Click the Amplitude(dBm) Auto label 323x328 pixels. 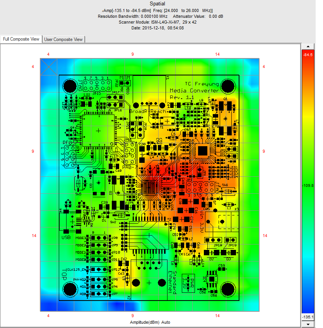click(150, 322)
